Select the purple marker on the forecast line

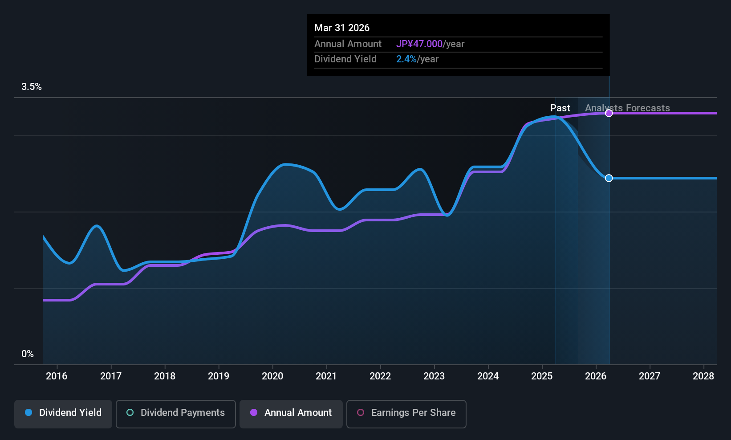(609, 113)
